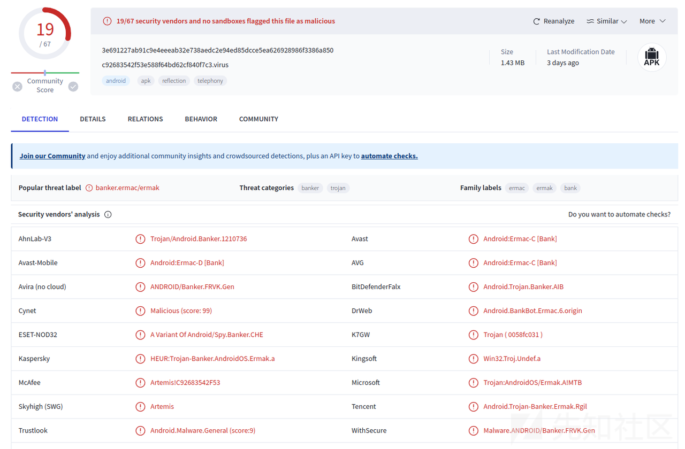Click the alert icon in the Microsoft row
Viewport: 685px width, 449px height.
point(473,383)
